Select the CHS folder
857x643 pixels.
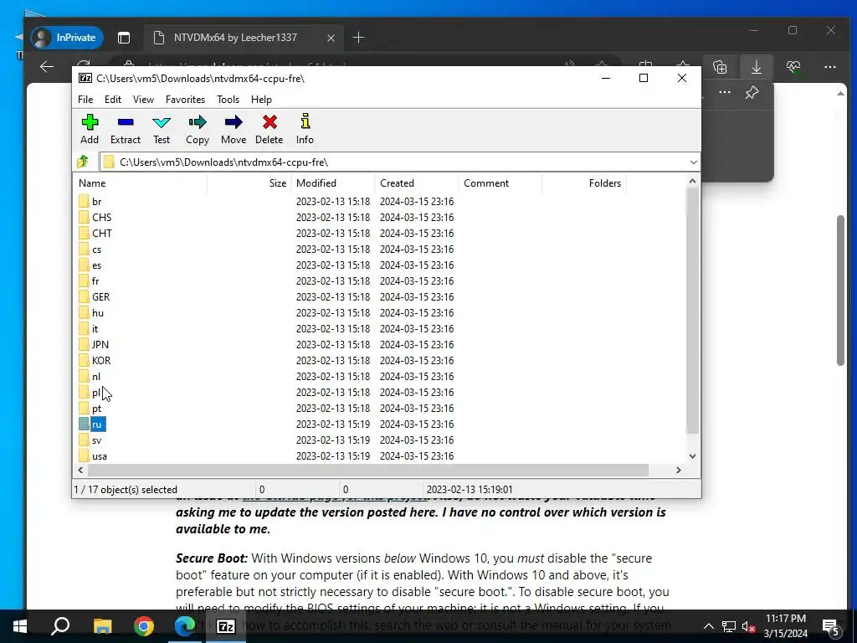pyautogui.click(x=95, y=217)
